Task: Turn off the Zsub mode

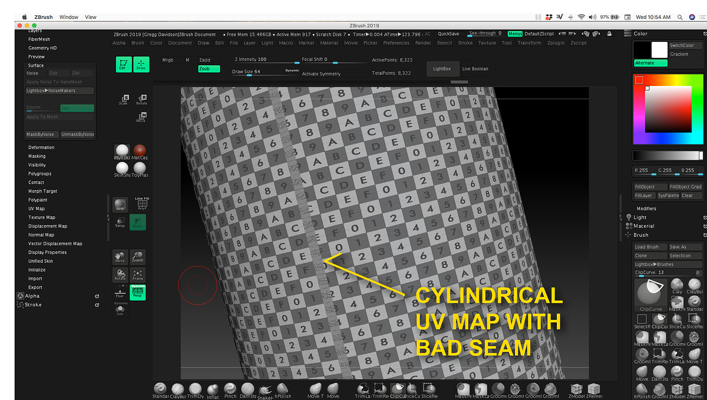Action: 209,69
